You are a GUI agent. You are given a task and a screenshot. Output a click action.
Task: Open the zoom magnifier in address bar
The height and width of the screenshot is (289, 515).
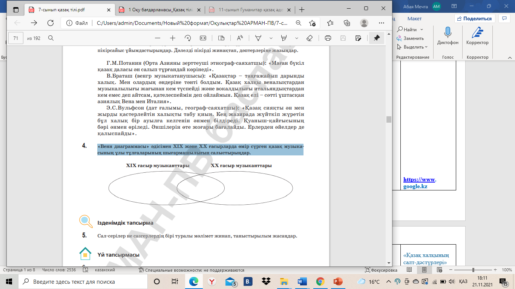(299, 23)
